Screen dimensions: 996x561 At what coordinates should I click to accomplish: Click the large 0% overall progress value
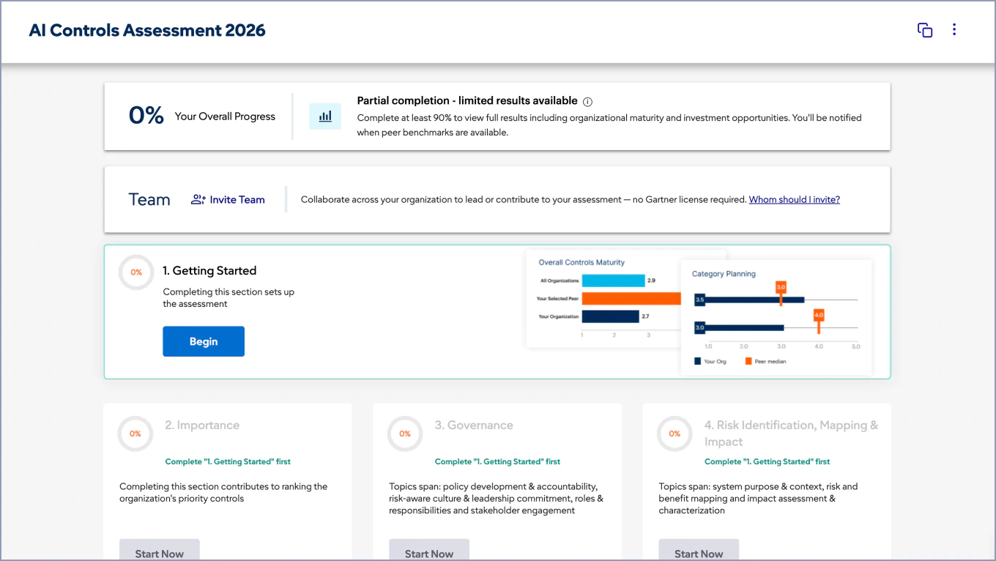point(146,116)
